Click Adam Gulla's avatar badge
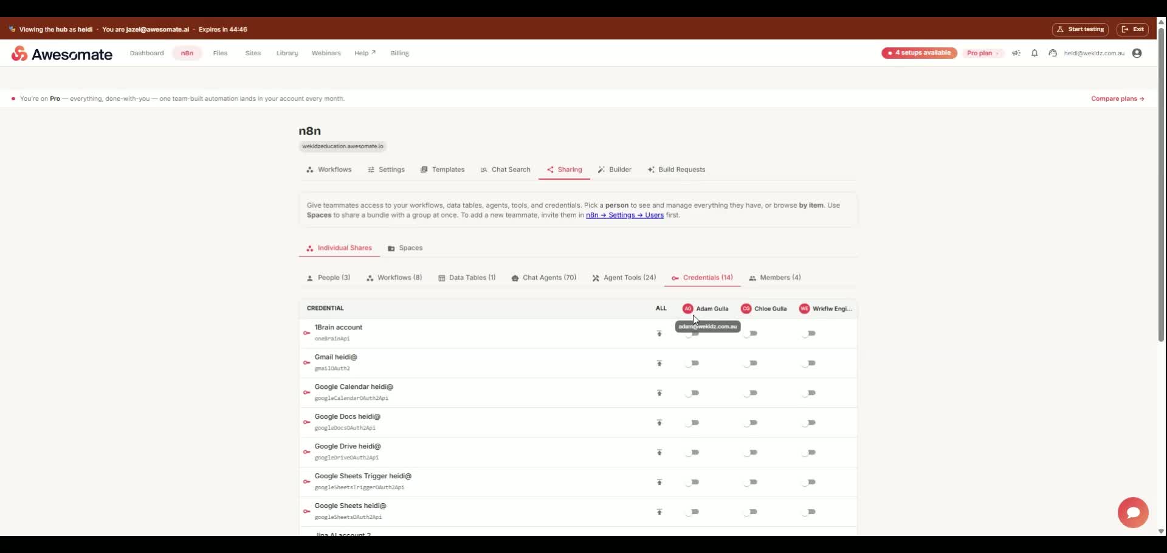The height and width of the screenshot is (553, 1167). pos(688,309)
